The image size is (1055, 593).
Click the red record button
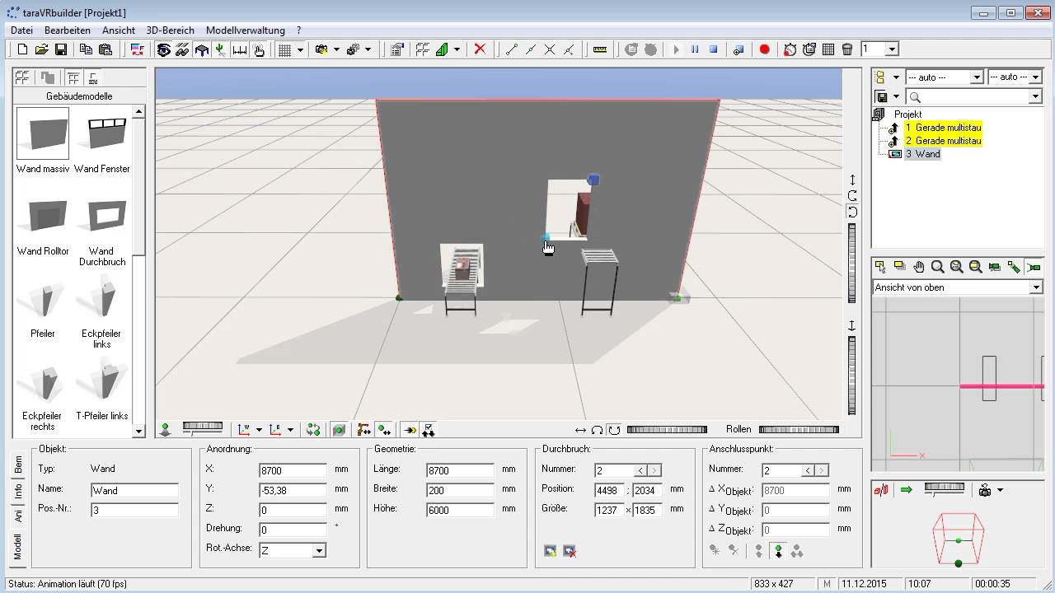pyautogui.click(x=764, y=49)
